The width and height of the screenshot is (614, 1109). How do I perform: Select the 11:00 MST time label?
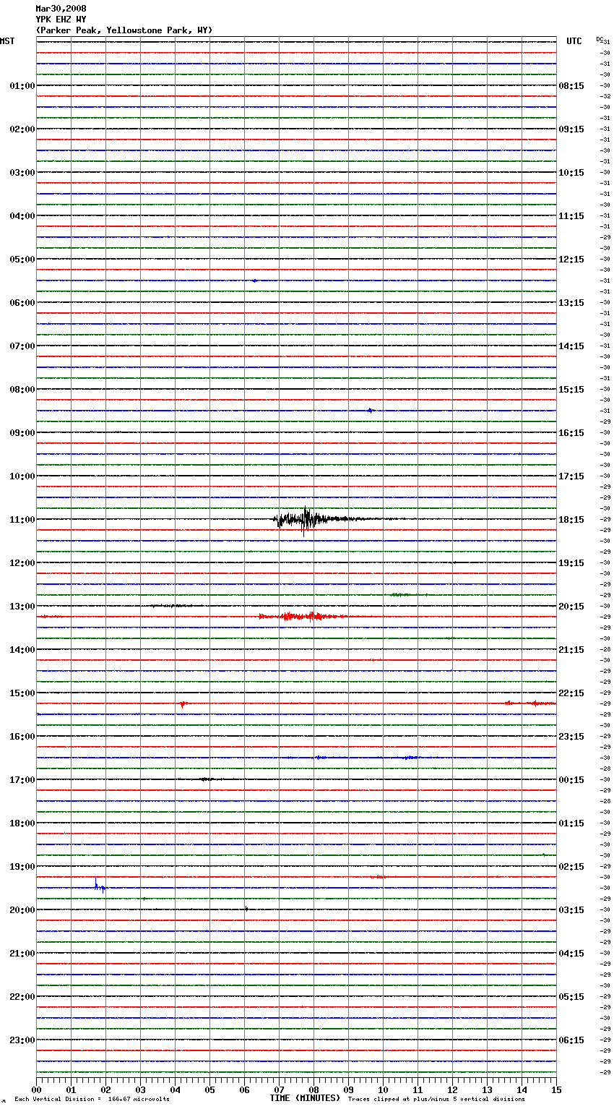[22, 520]
